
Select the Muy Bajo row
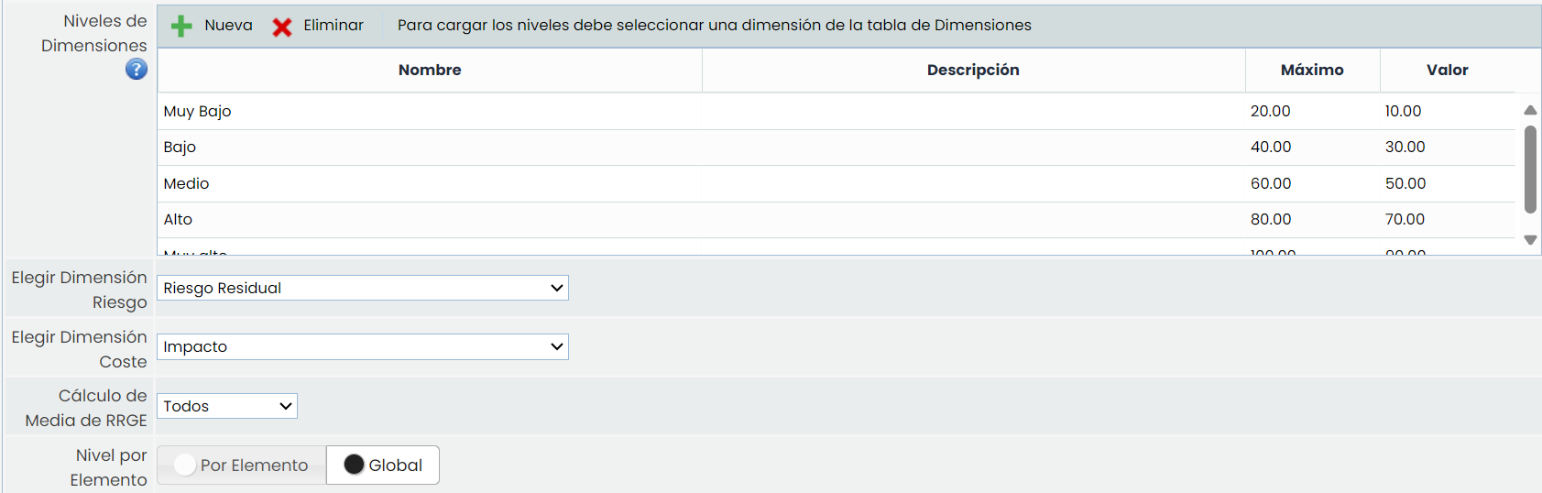pos(198,111)
